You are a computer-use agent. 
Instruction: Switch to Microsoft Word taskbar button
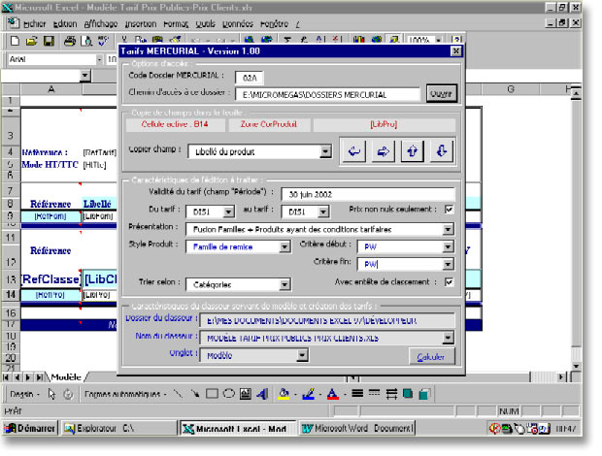(357, 429)
